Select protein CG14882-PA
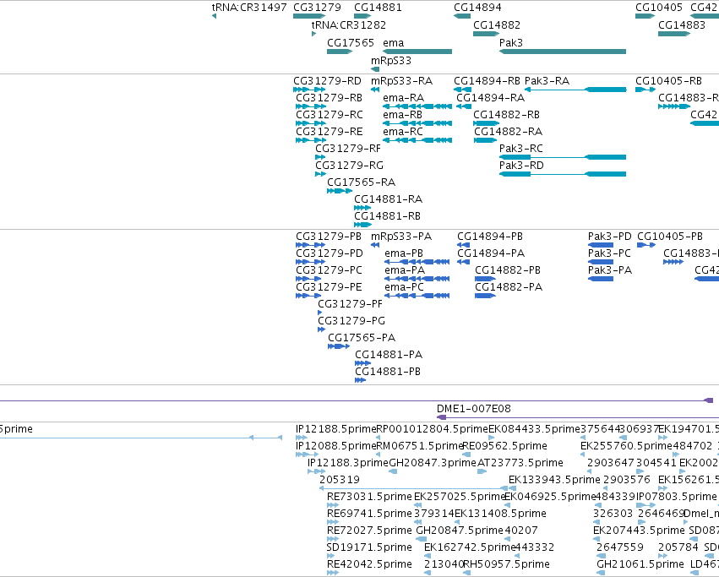719x577 pixels. (x=485, y=296)
